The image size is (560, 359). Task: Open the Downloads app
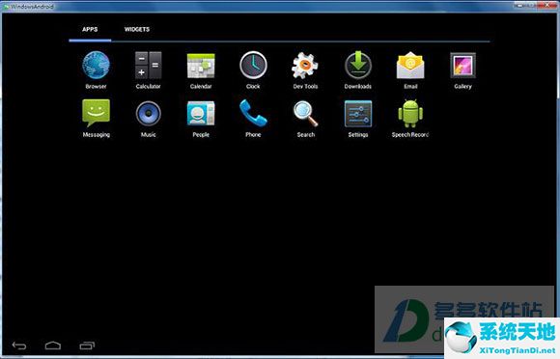[358, 69]
